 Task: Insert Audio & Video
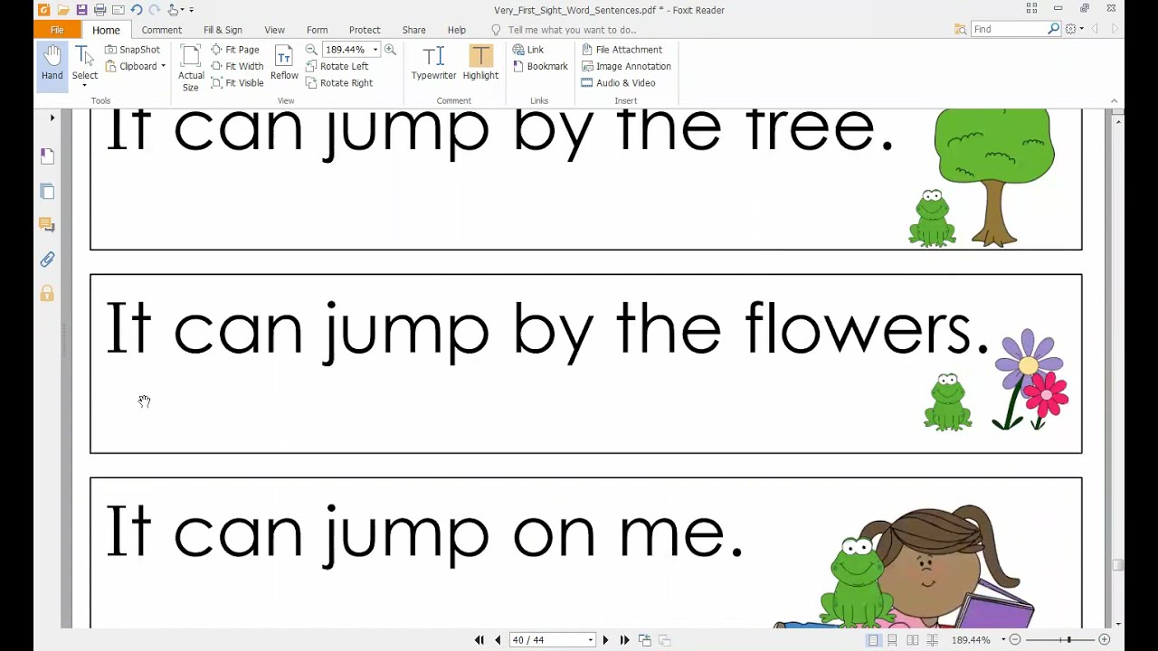[618, 82]
